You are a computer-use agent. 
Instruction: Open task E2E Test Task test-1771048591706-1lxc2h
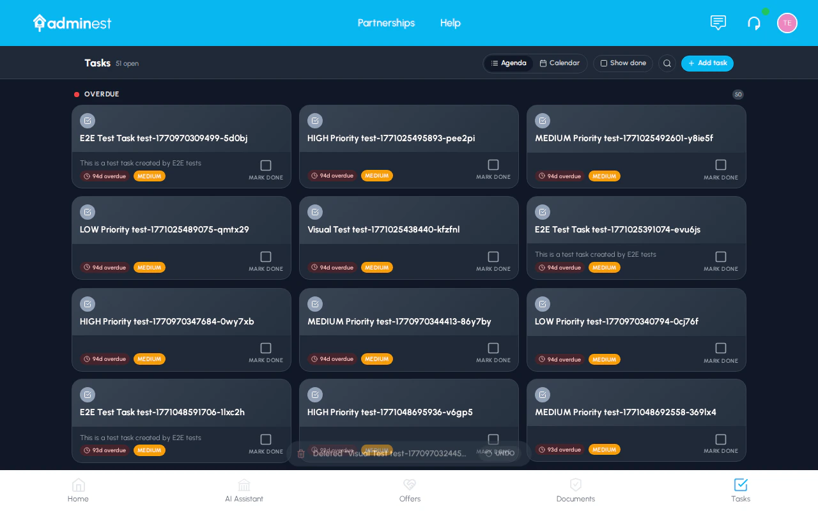[x=162, y=412]
